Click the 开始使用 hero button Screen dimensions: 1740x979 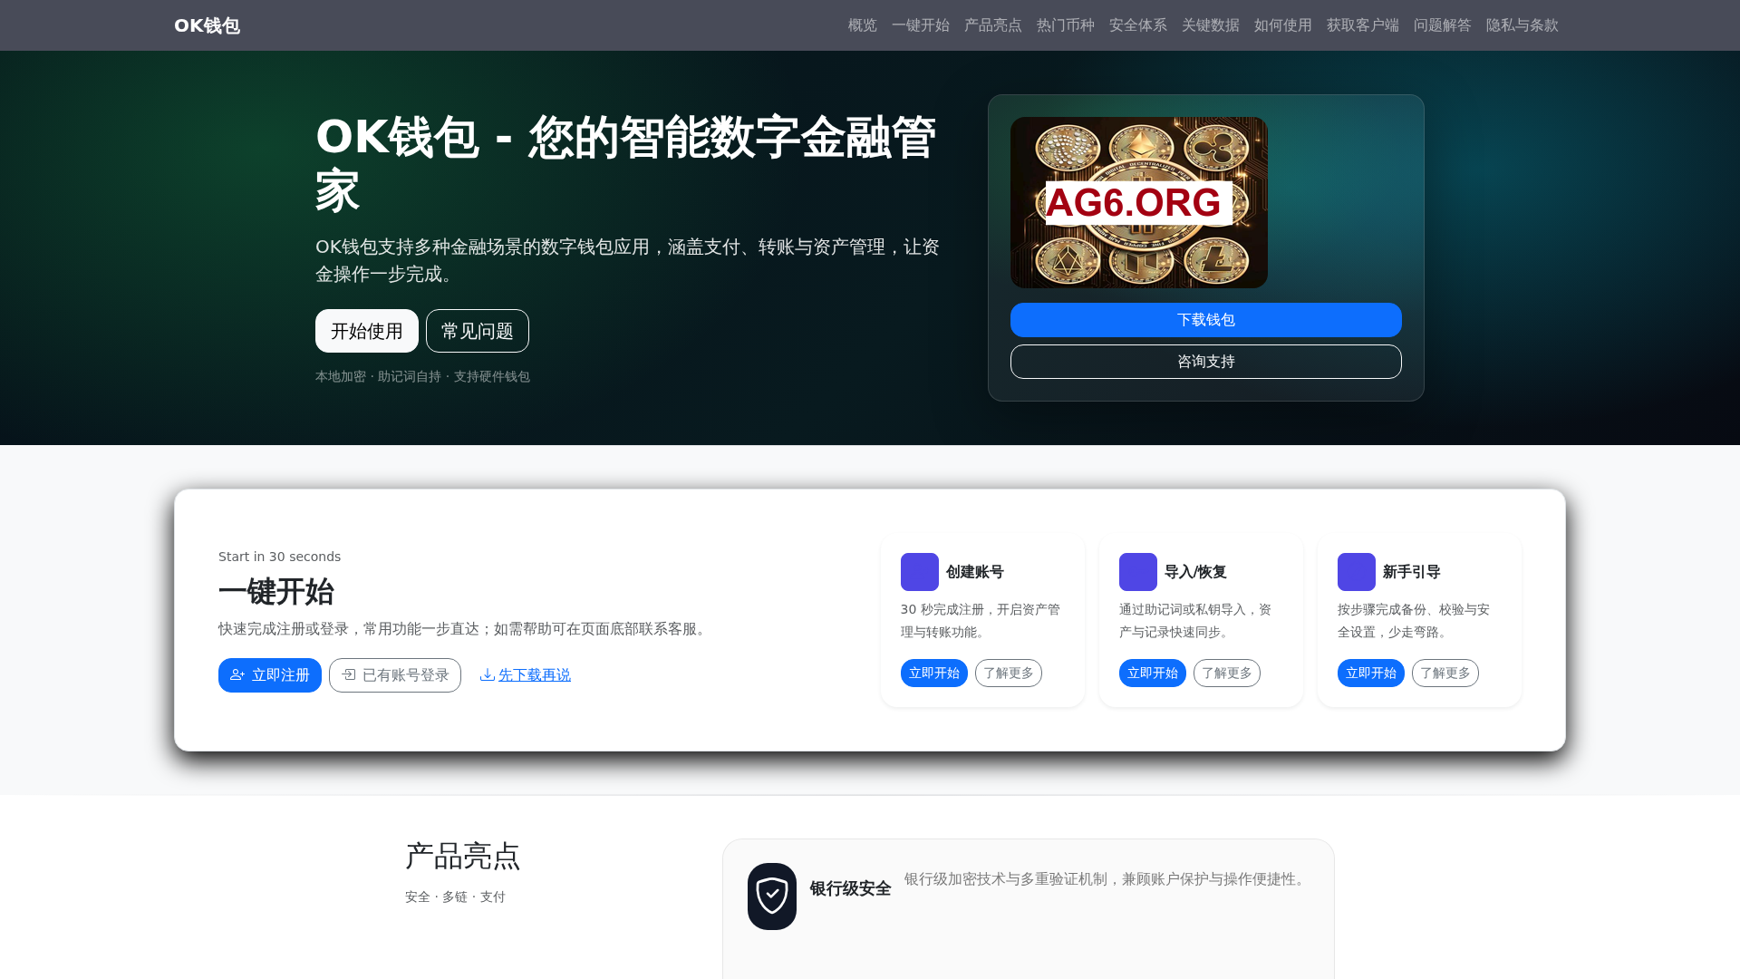click(367, 331)
